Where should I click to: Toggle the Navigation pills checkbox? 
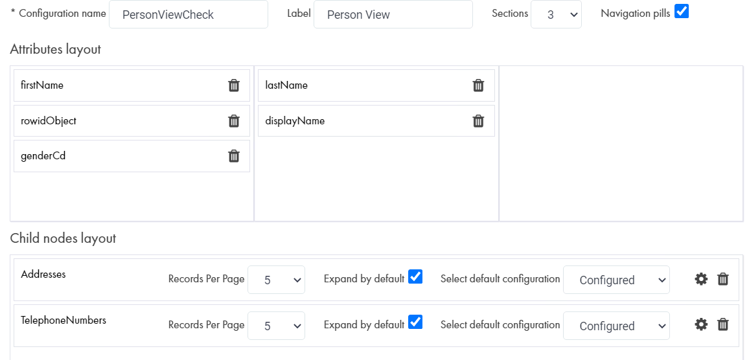coord(682,12)
